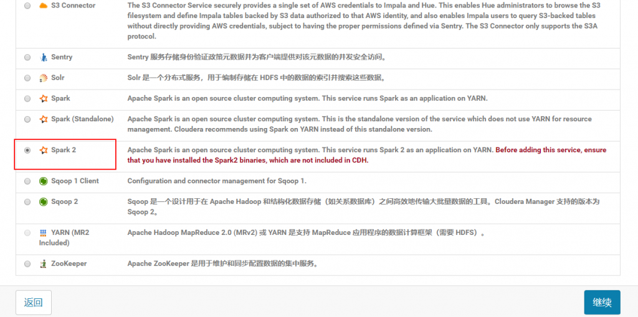Click the Spark on YARN description
The image size is (638, 317).
(307, 99)
